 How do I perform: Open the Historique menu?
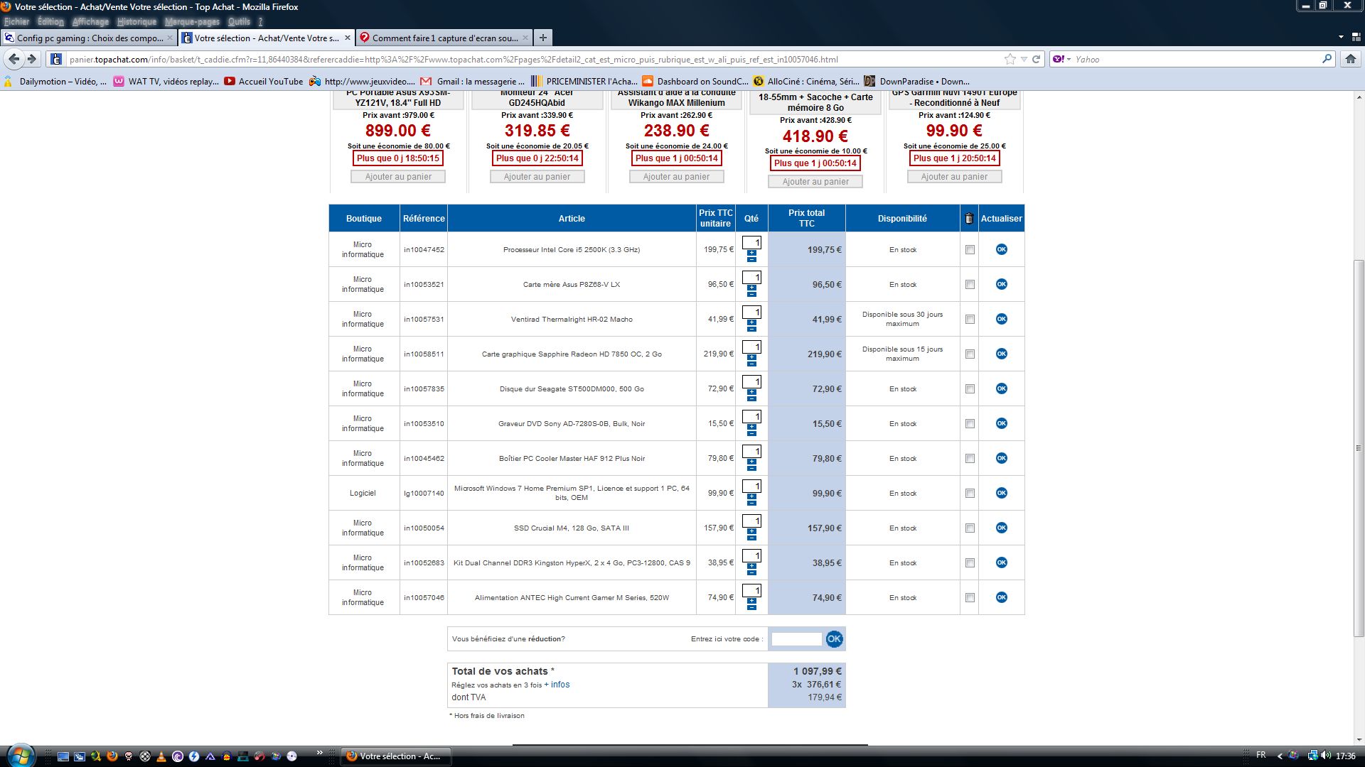[136, 22]
